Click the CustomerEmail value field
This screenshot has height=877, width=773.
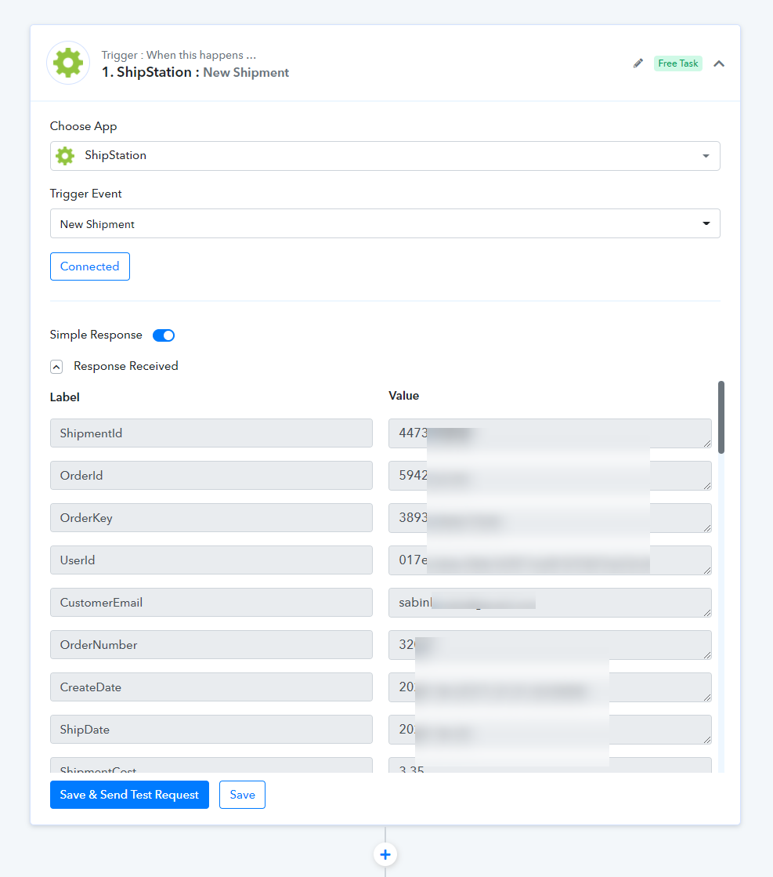click(550, 603)
